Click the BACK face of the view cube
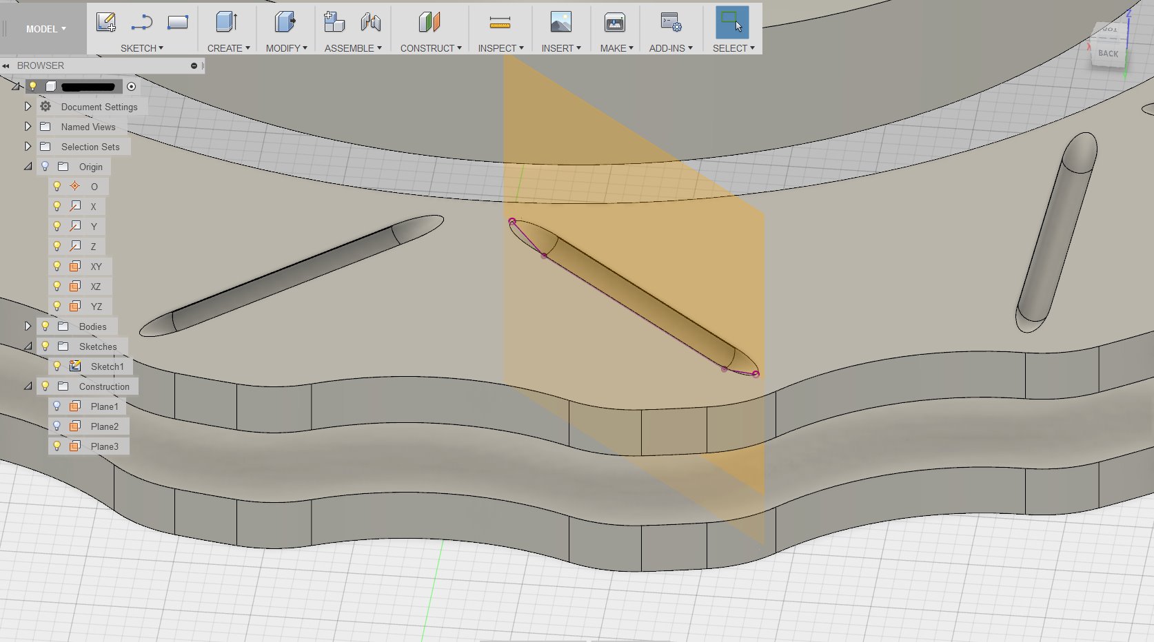The image size is (1154, 642). (x=1108, y=54)
